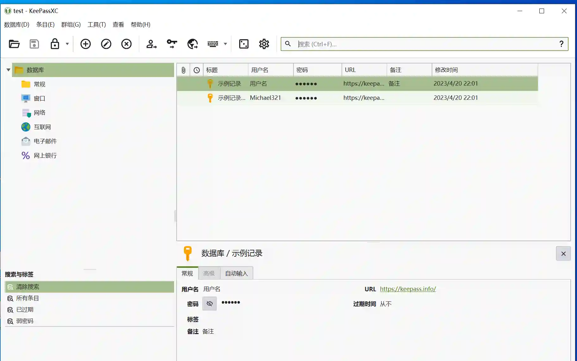Edit selected entry with pencil icon
Viewport: 577px width, 361px height.
pos(106,44)
